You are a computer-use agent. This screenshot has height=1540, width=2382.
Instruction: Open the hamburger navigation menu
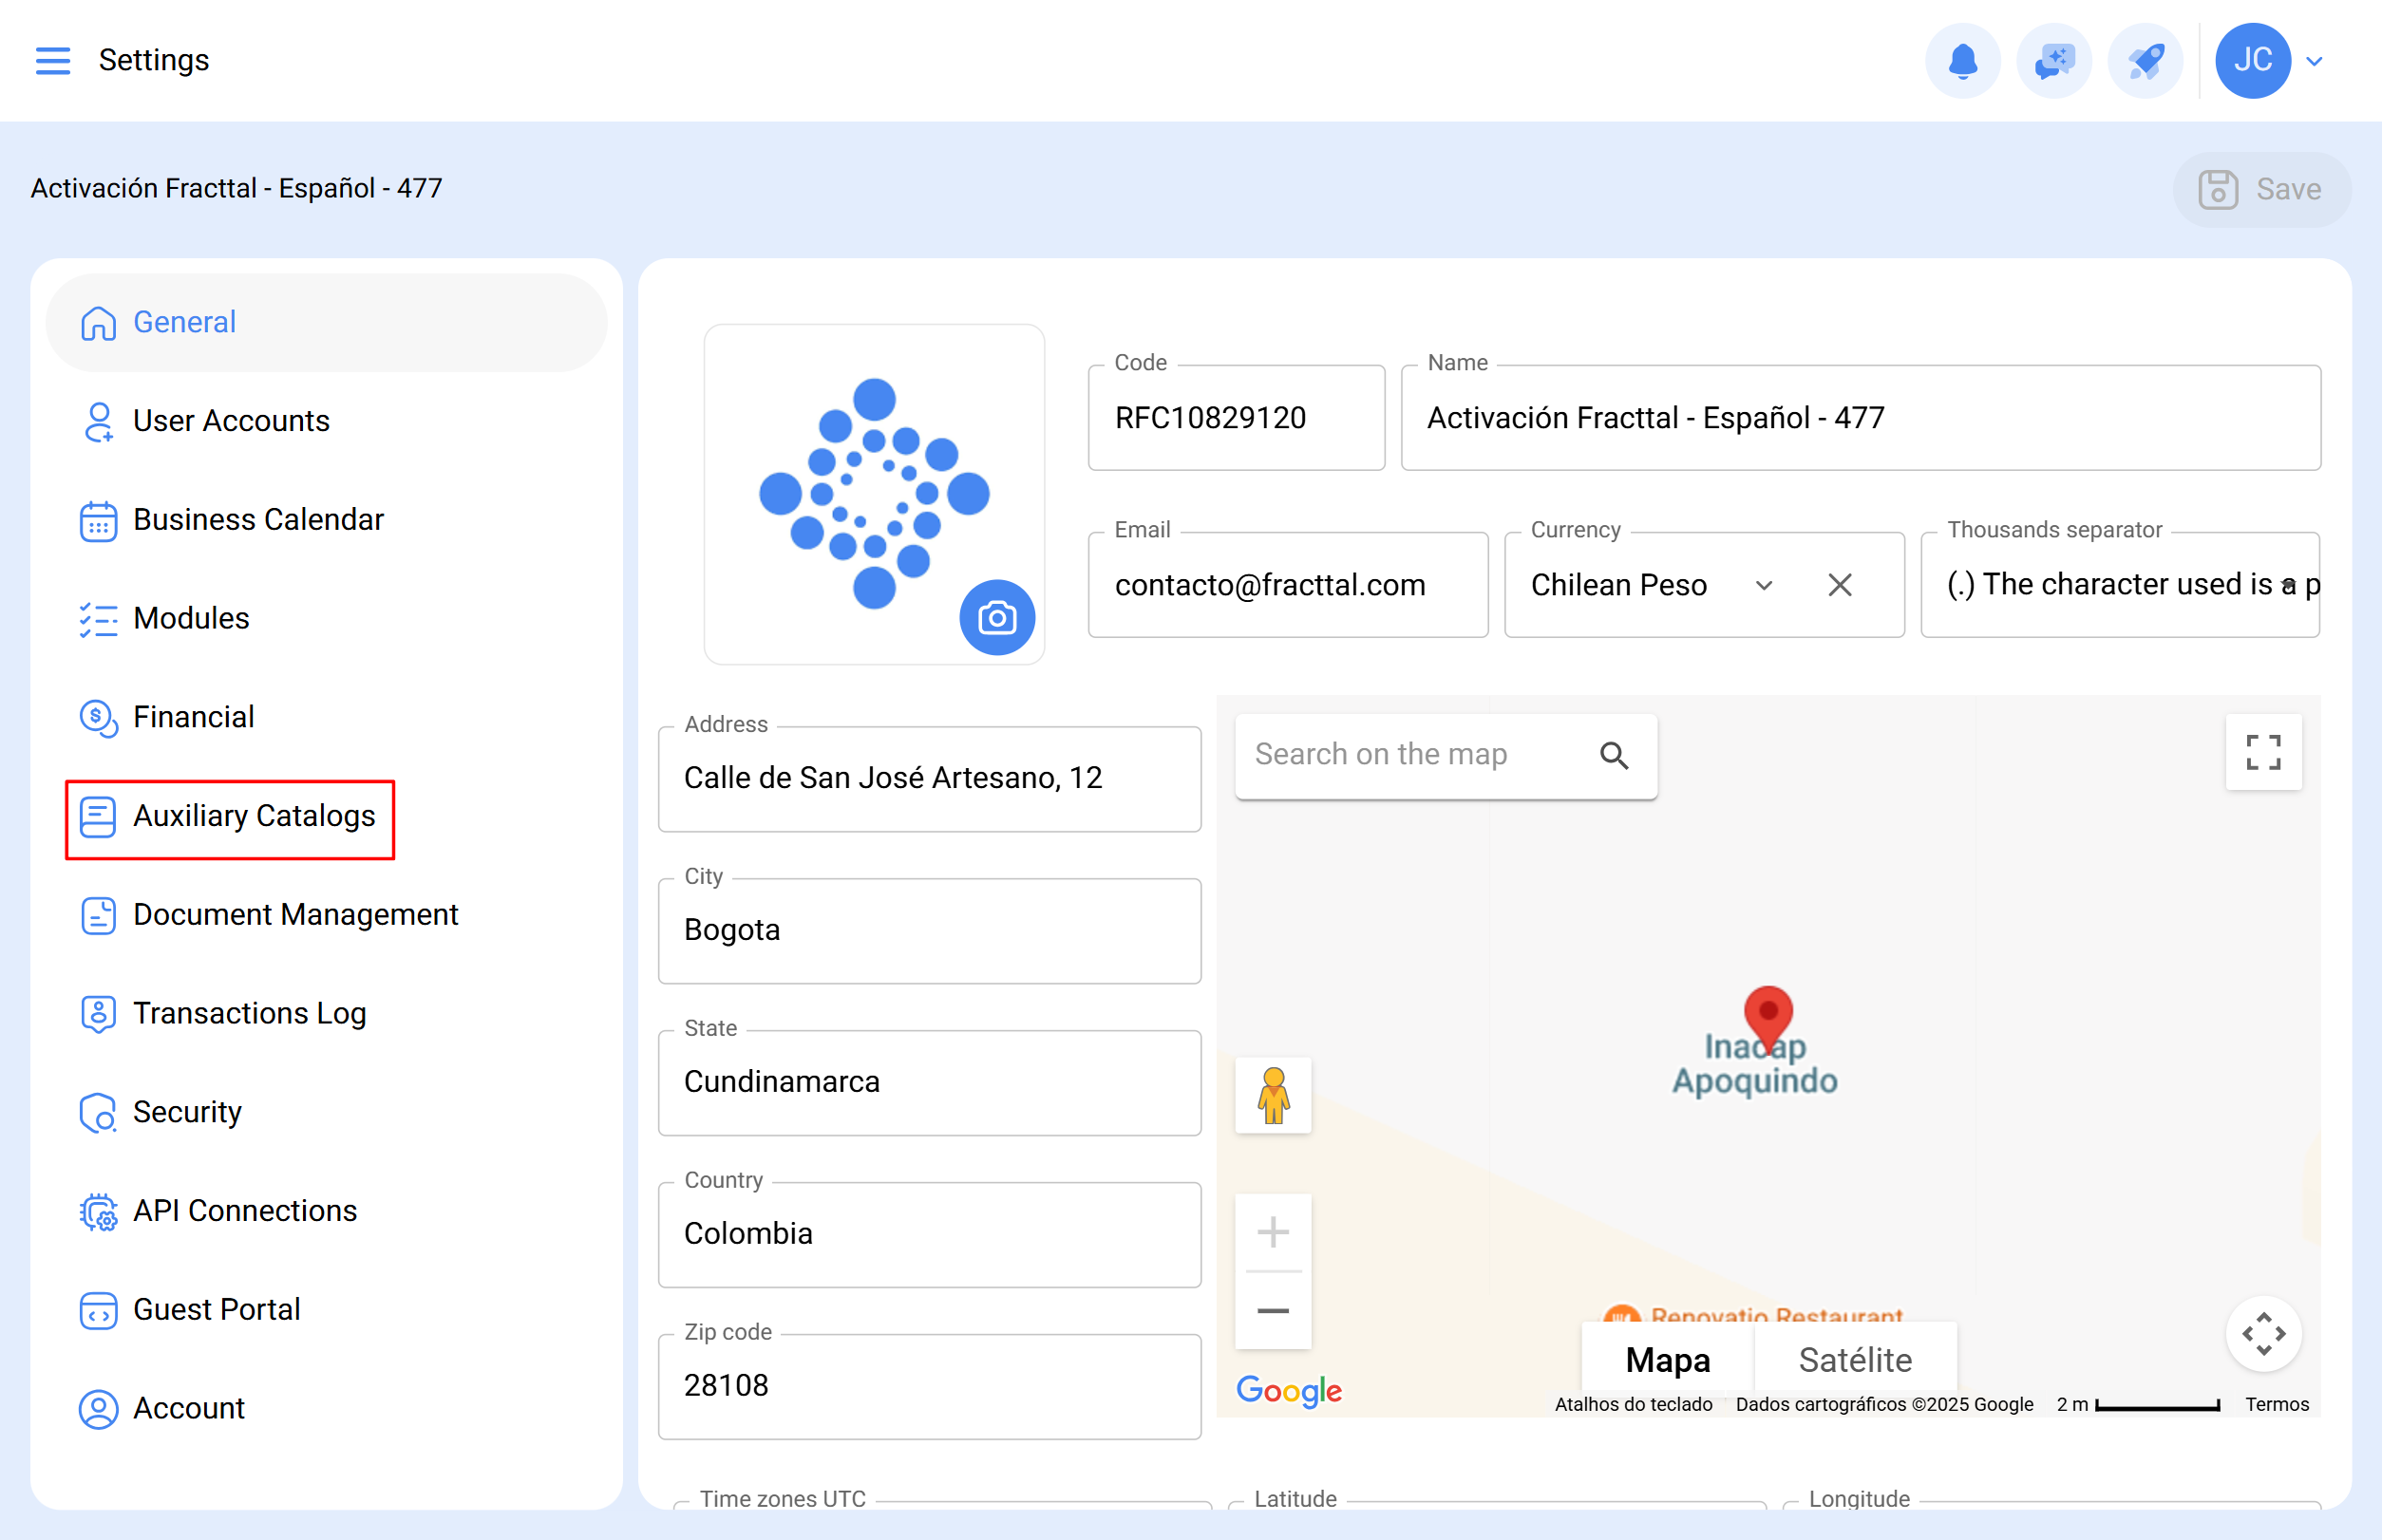(x=53, y=60)
